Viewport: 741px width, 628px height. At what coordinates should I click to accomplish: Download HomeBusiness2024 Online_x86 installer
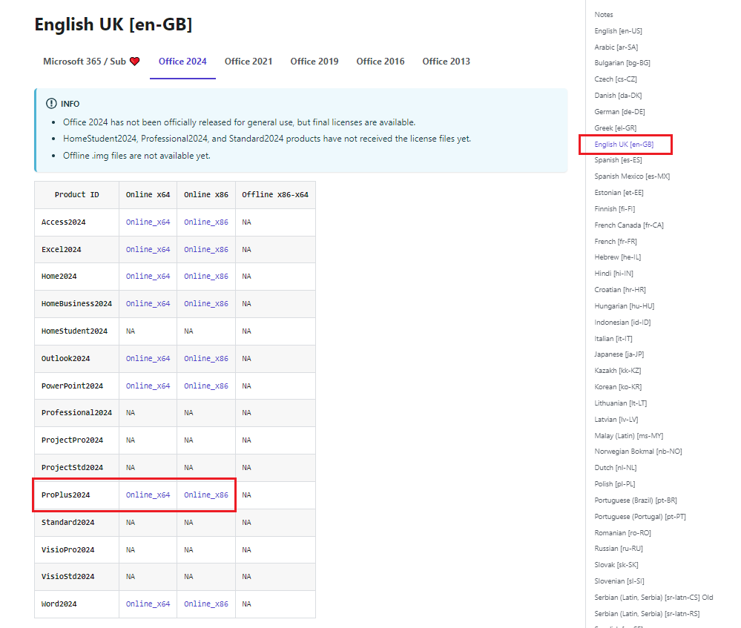coord(206,304)
